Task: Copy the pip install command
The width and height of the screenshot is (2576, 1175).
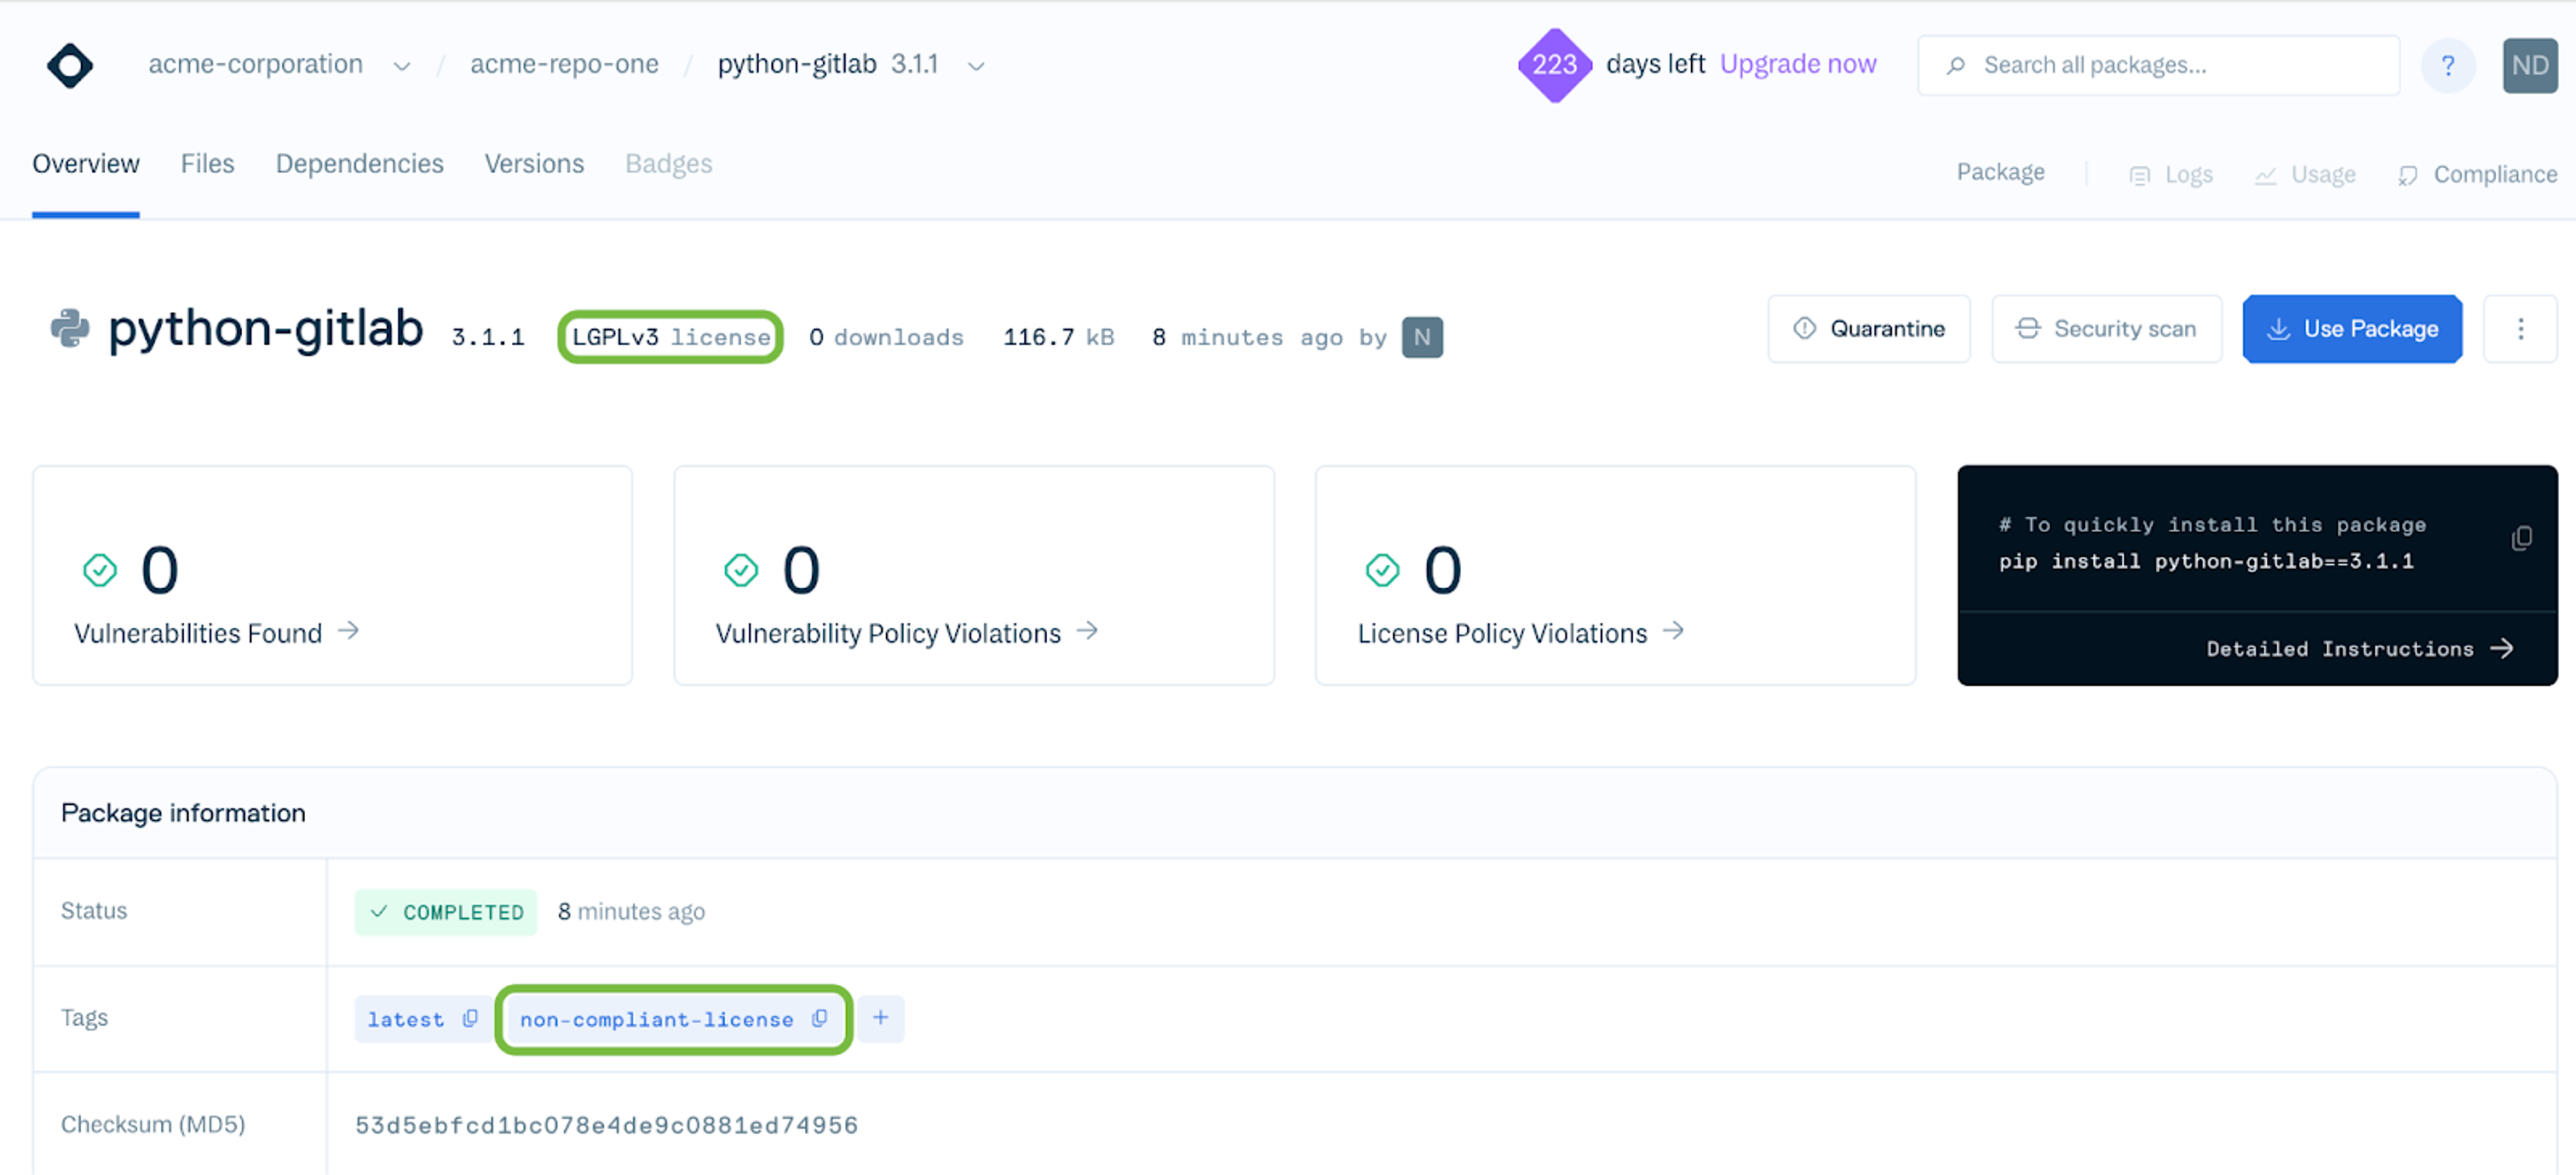Action: pos(2521,538)
